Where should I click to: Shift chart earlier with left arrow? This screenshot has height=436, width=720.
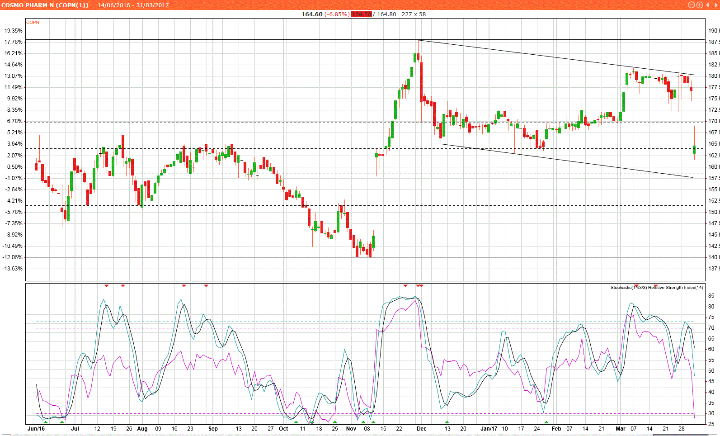click(708, 5)
